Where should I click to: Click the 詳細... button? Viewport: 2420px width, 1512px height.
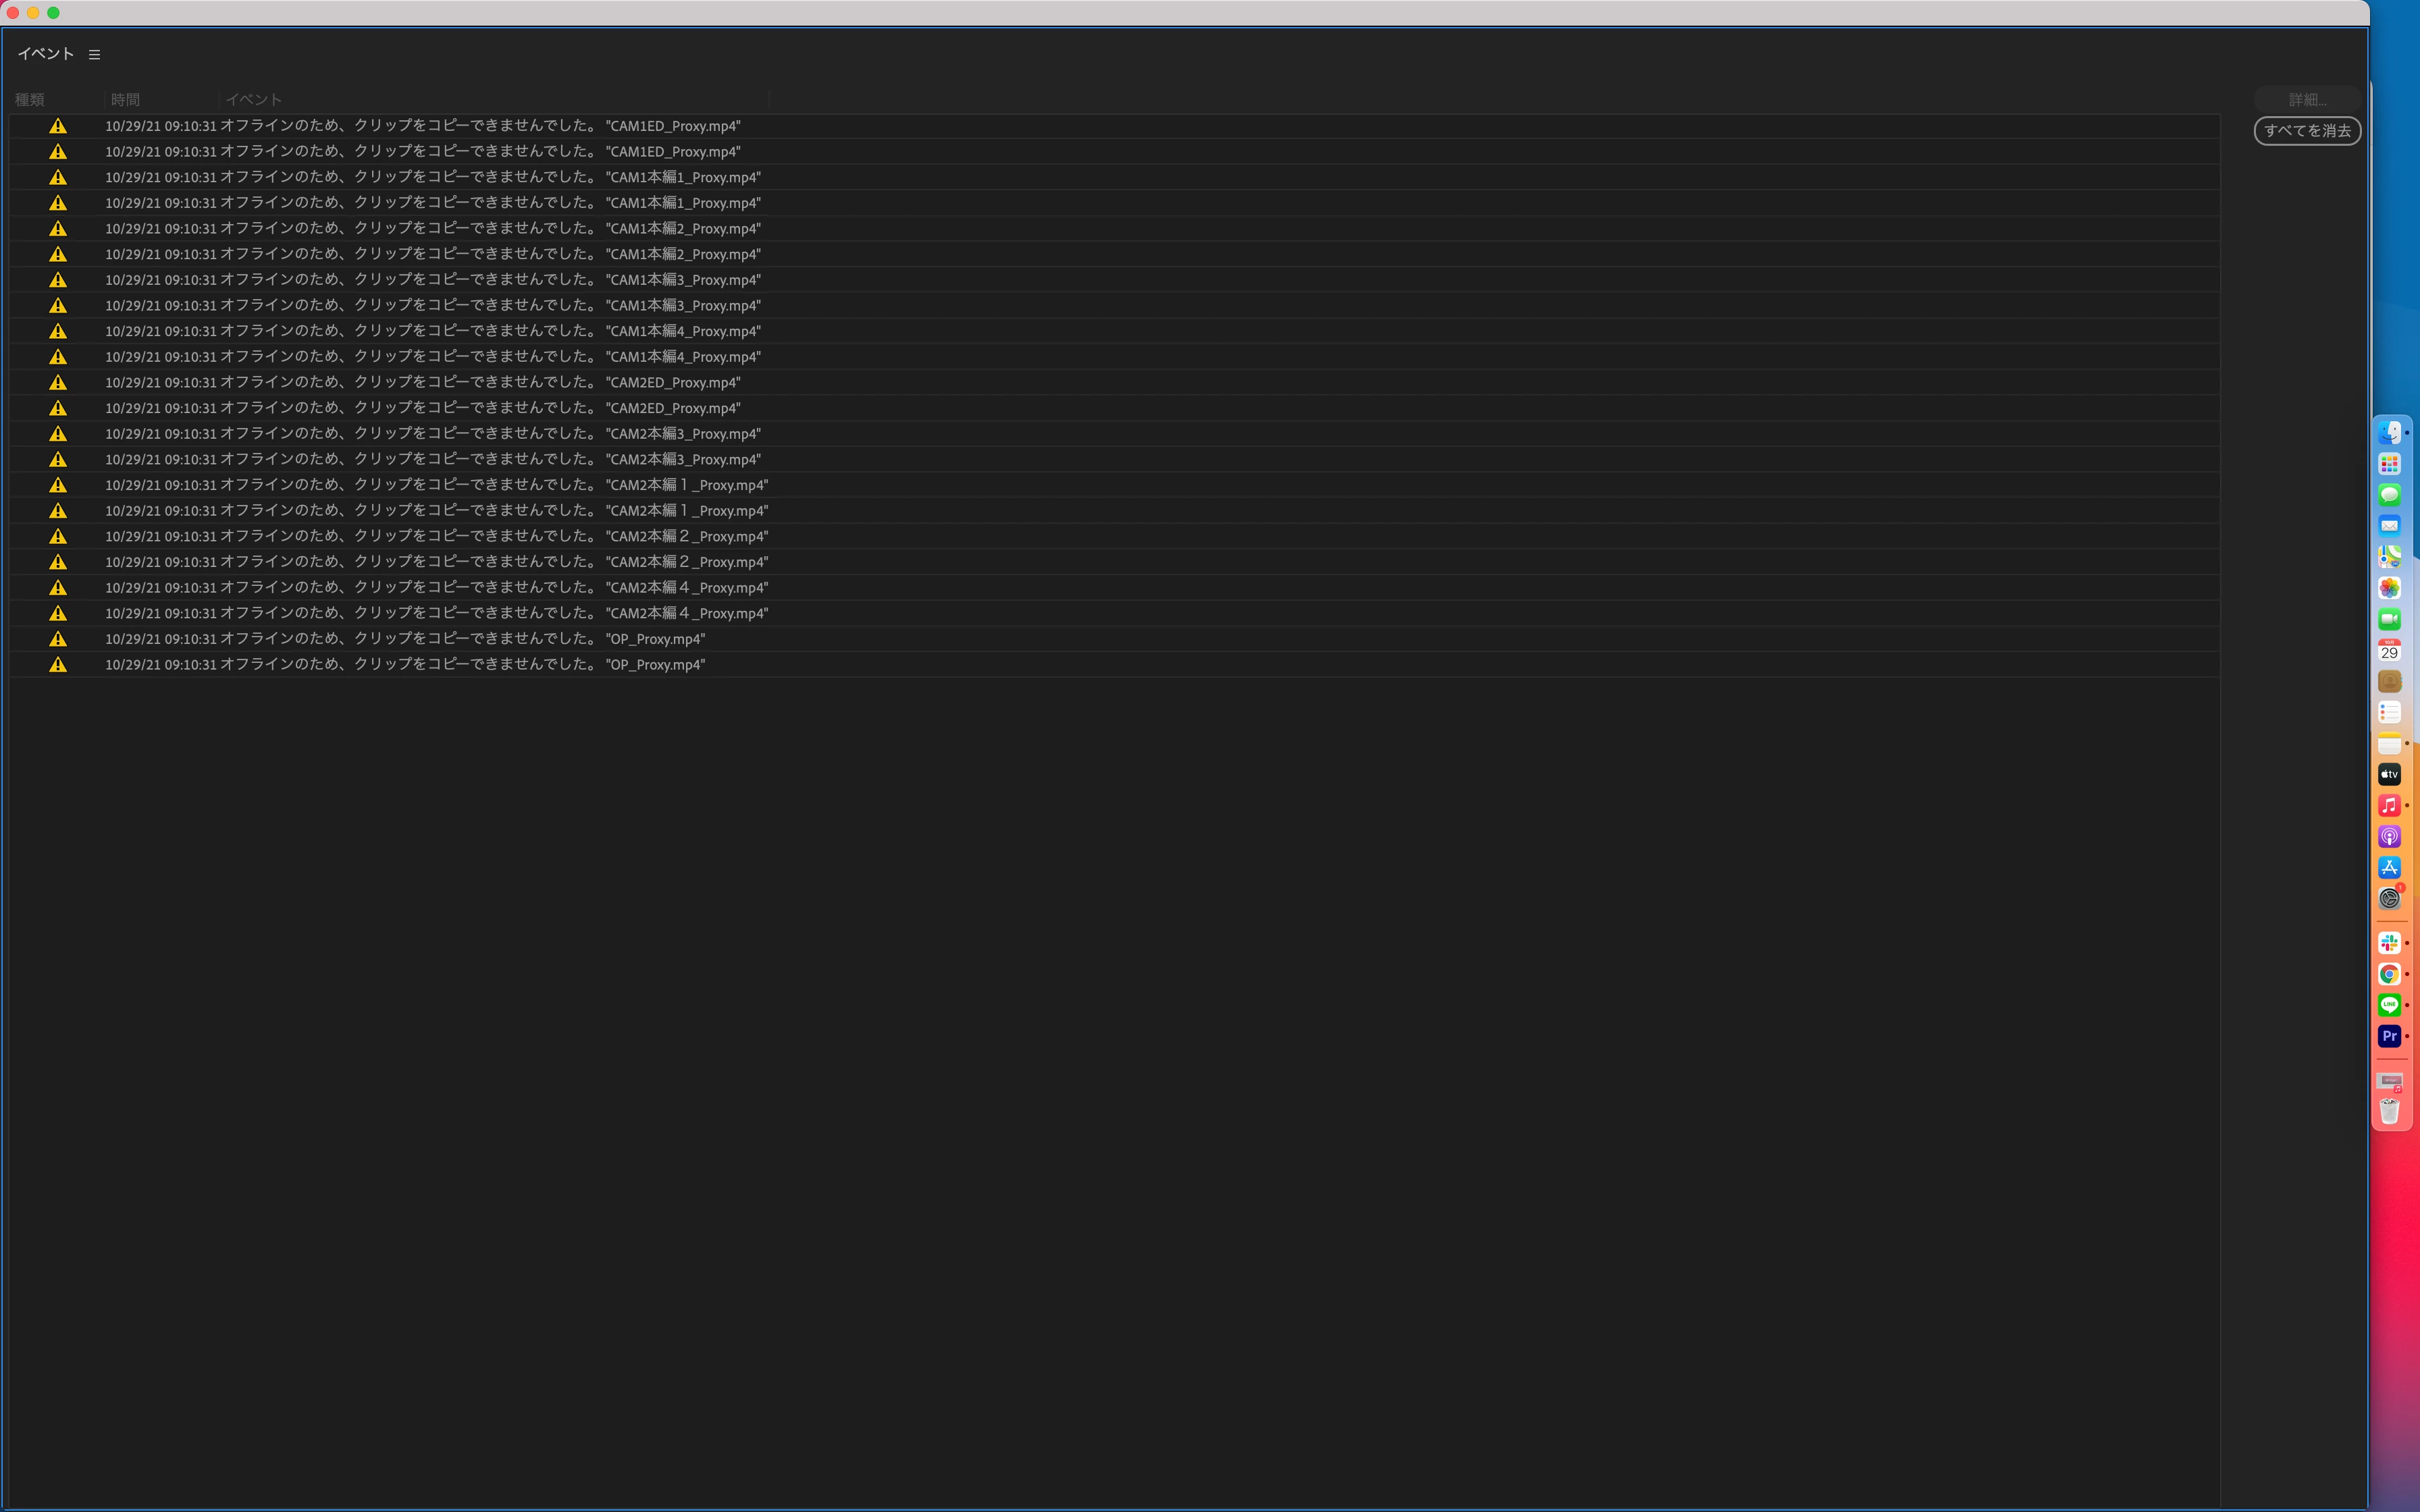(2306, 100)
